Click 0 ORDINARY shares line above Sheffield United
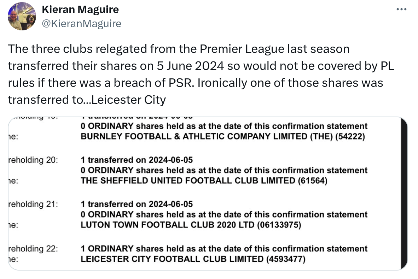 coord(224,170)
